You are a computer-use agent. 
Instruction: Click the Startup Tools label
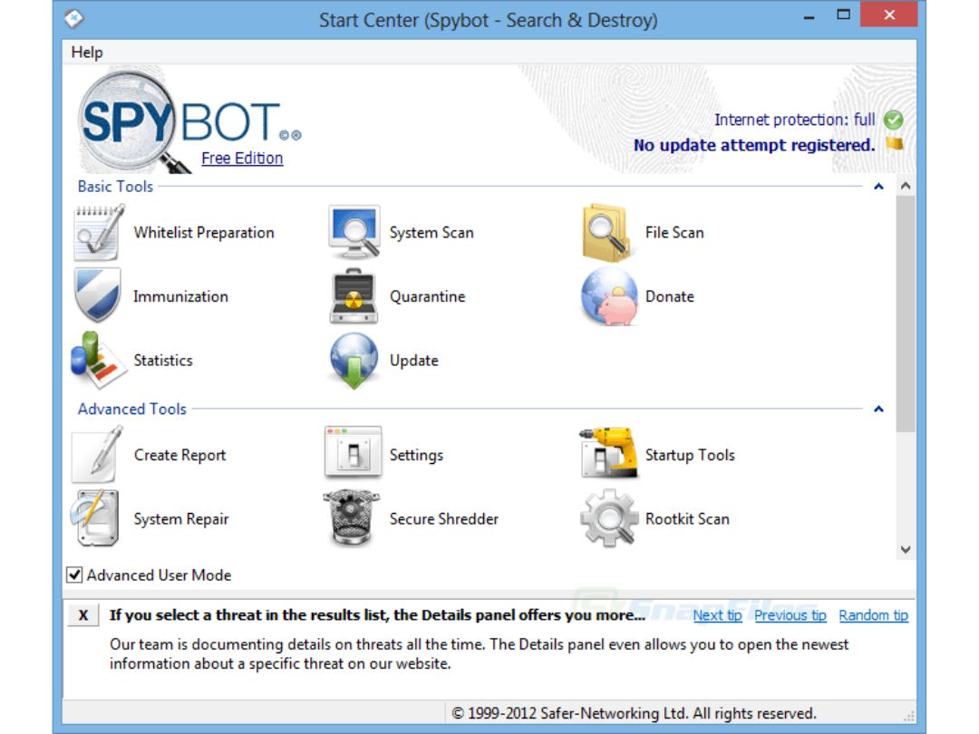[690, 455]
